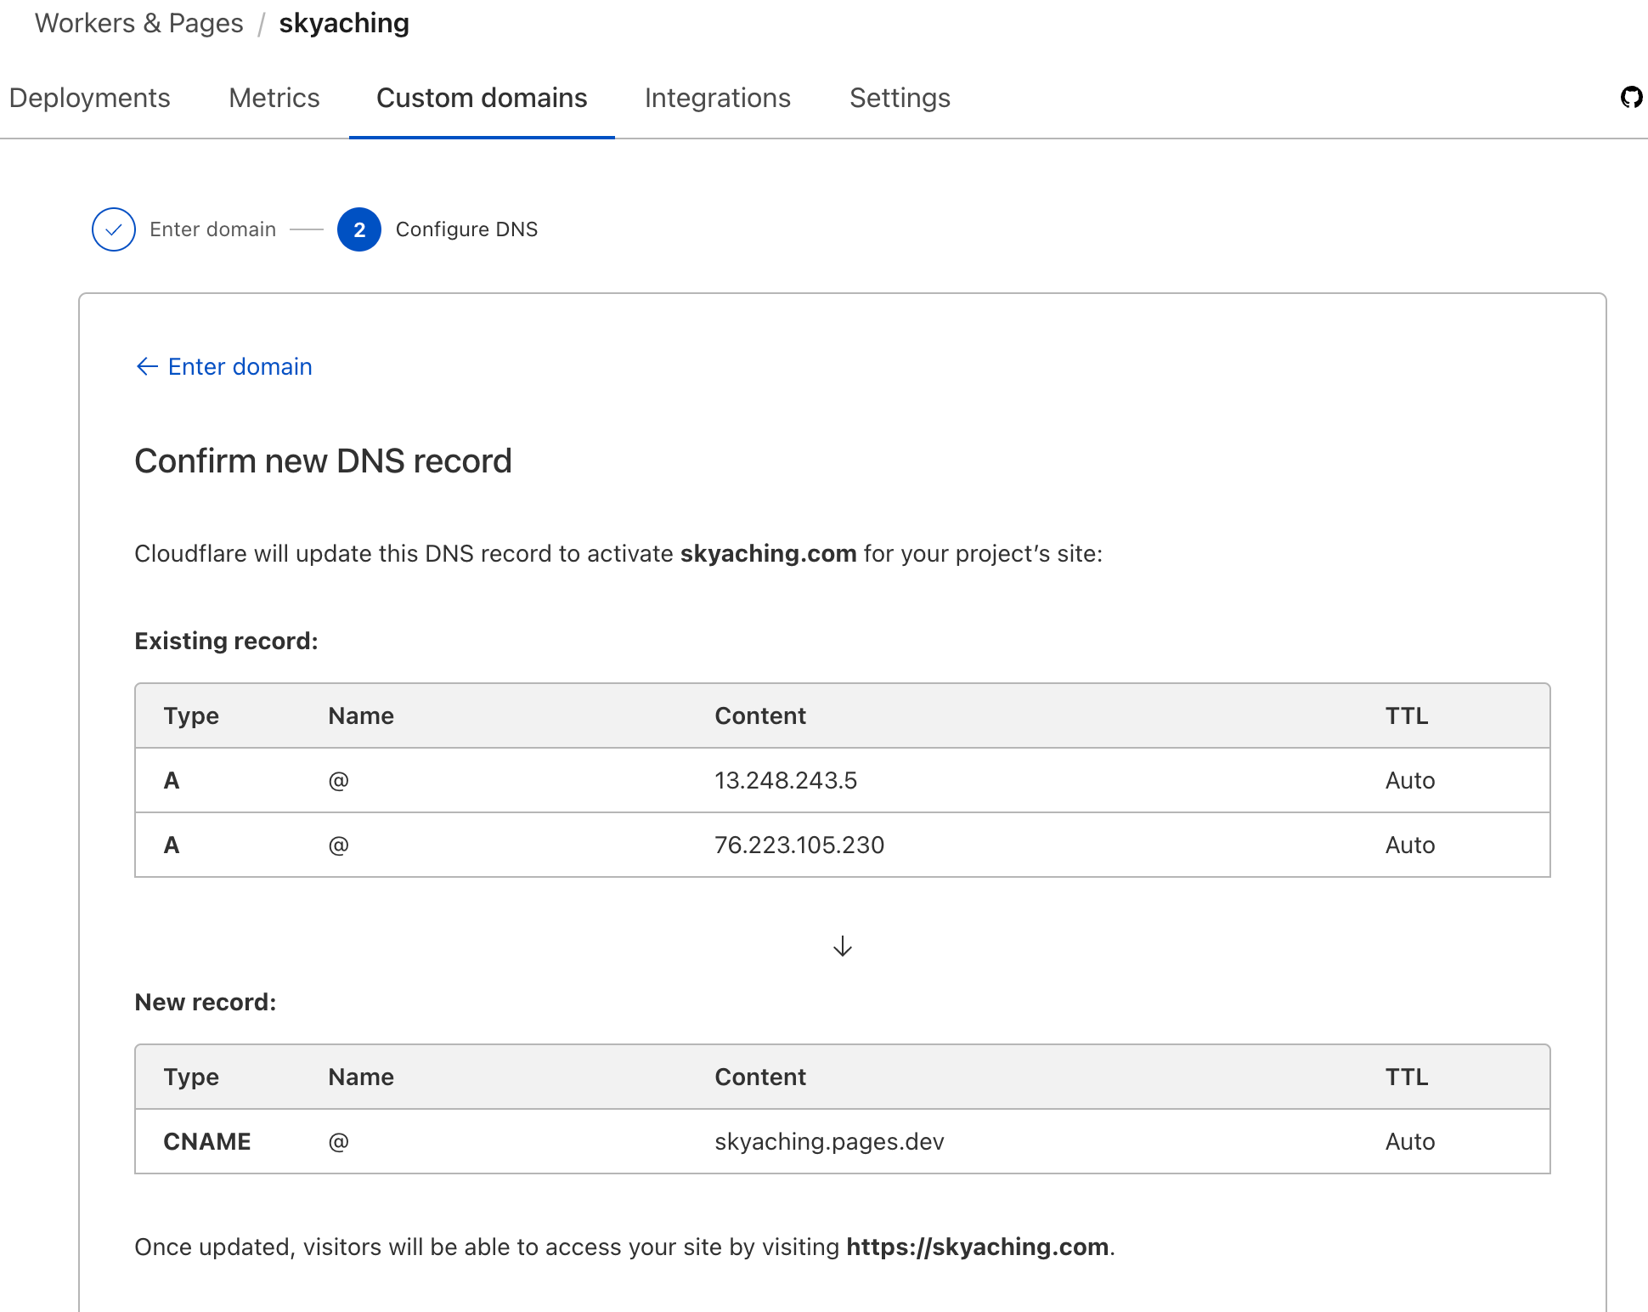This screenshot has width=1648, height=1312.
Task: Click the Existing record label
Action: click(227, 641)
